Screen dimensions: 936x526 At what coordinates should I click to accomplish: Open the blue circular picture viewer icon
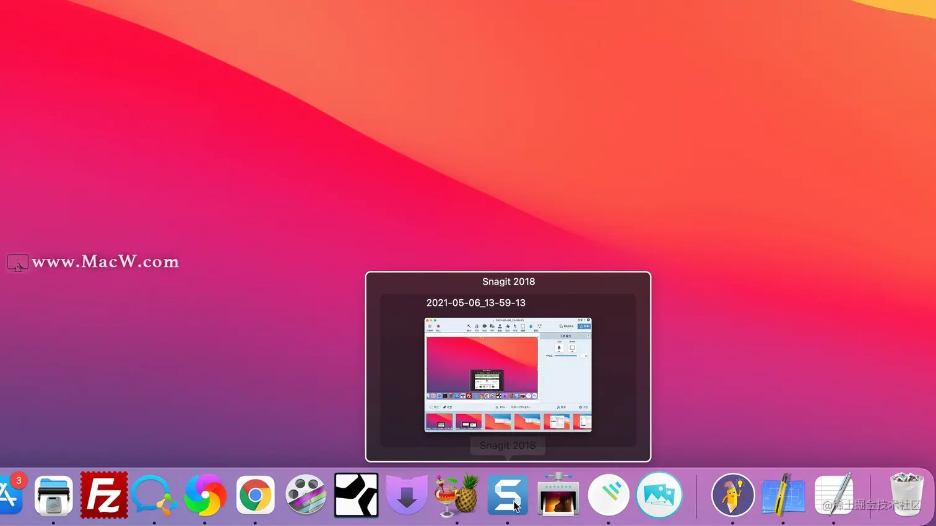click(x=659, y=494)
